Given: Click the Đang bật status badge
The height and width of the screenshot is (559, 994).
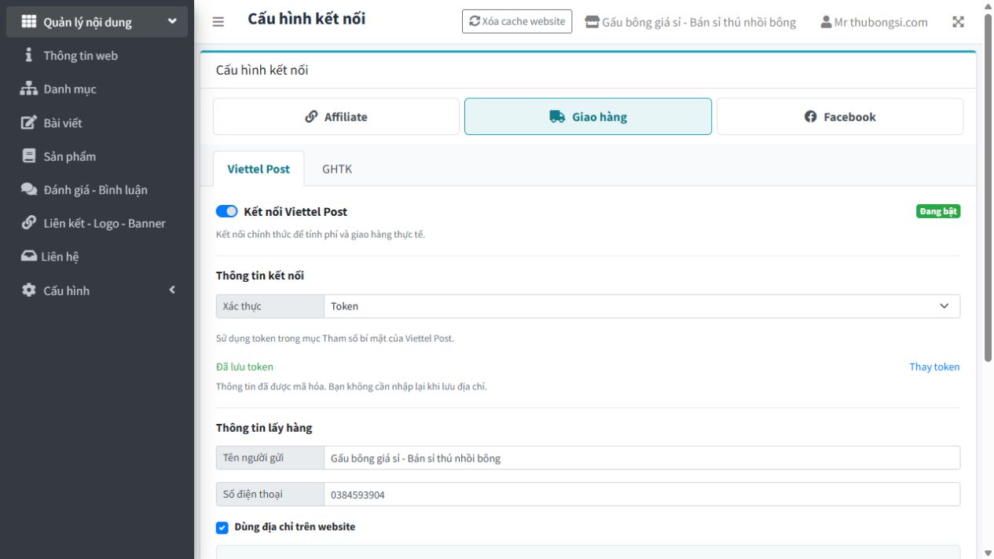Looking at the screenshot, I should [x=938, y=212].
